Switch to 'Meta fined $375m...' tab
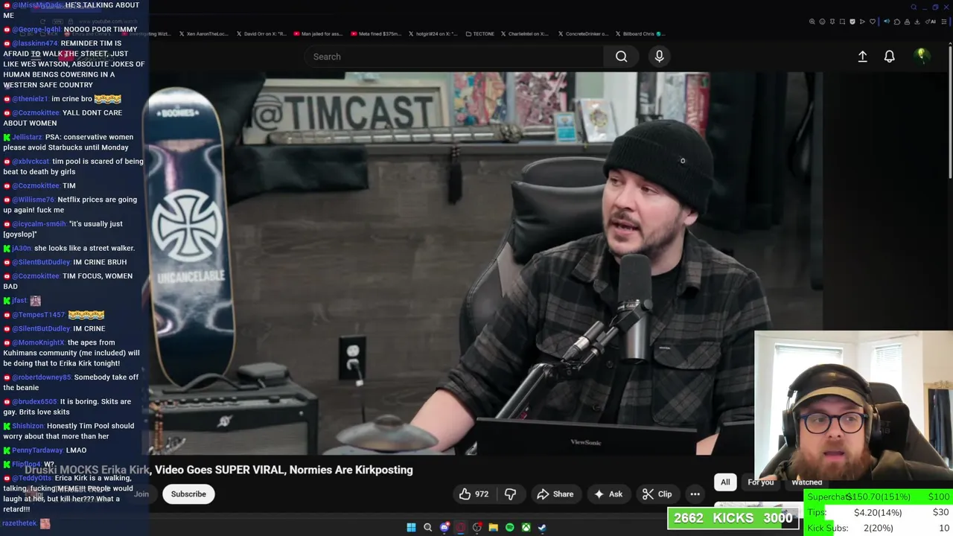 click(376, 33)
